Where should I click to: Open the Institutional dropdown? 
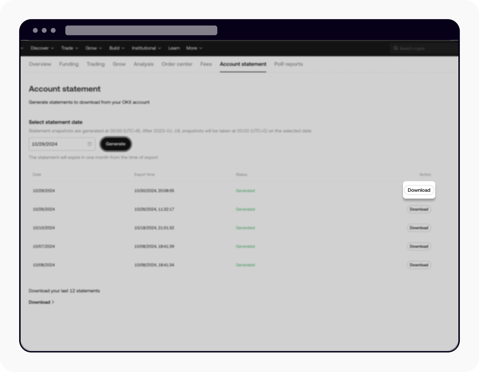146,48
